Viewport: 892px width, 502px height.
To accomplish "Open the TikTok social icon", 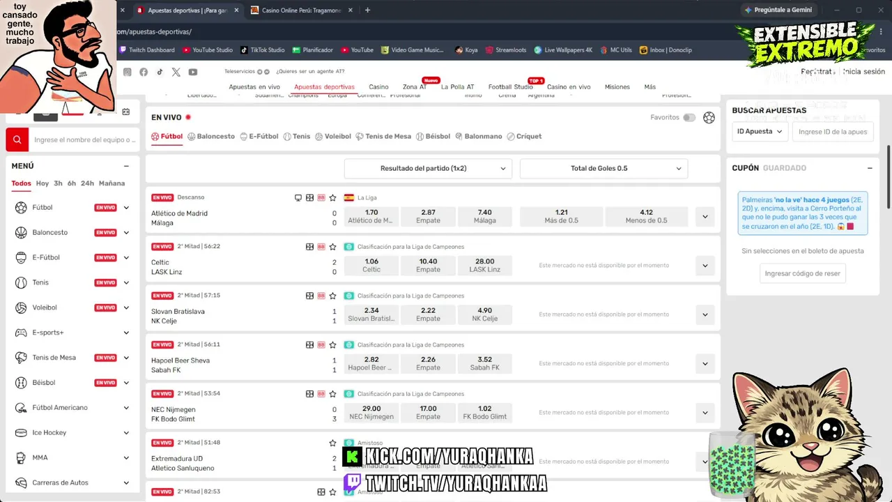I will pos(160,72).
